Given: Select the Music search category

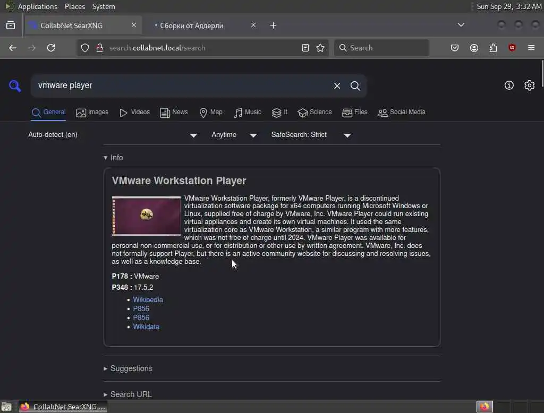Looking at the screenshot, I should [x=248, y=113].
